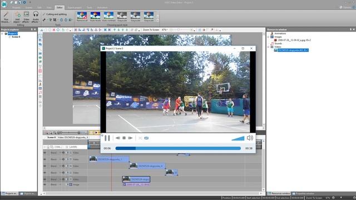Apply the Auto levels quick style
Image resolution: width=356 pixels, height=200 pixels.
[x=95, y=17]
